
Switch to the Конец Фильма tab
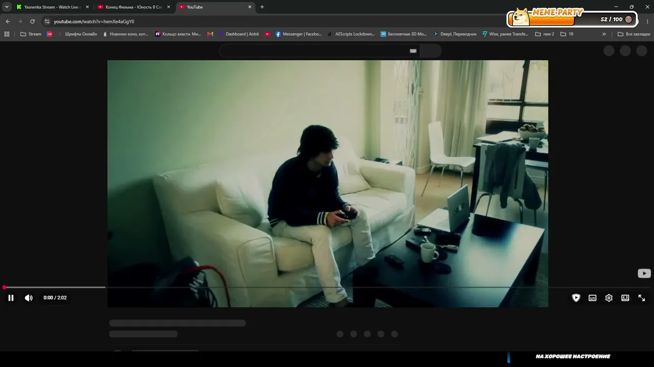pyautogui.click(x=134, y=7)
